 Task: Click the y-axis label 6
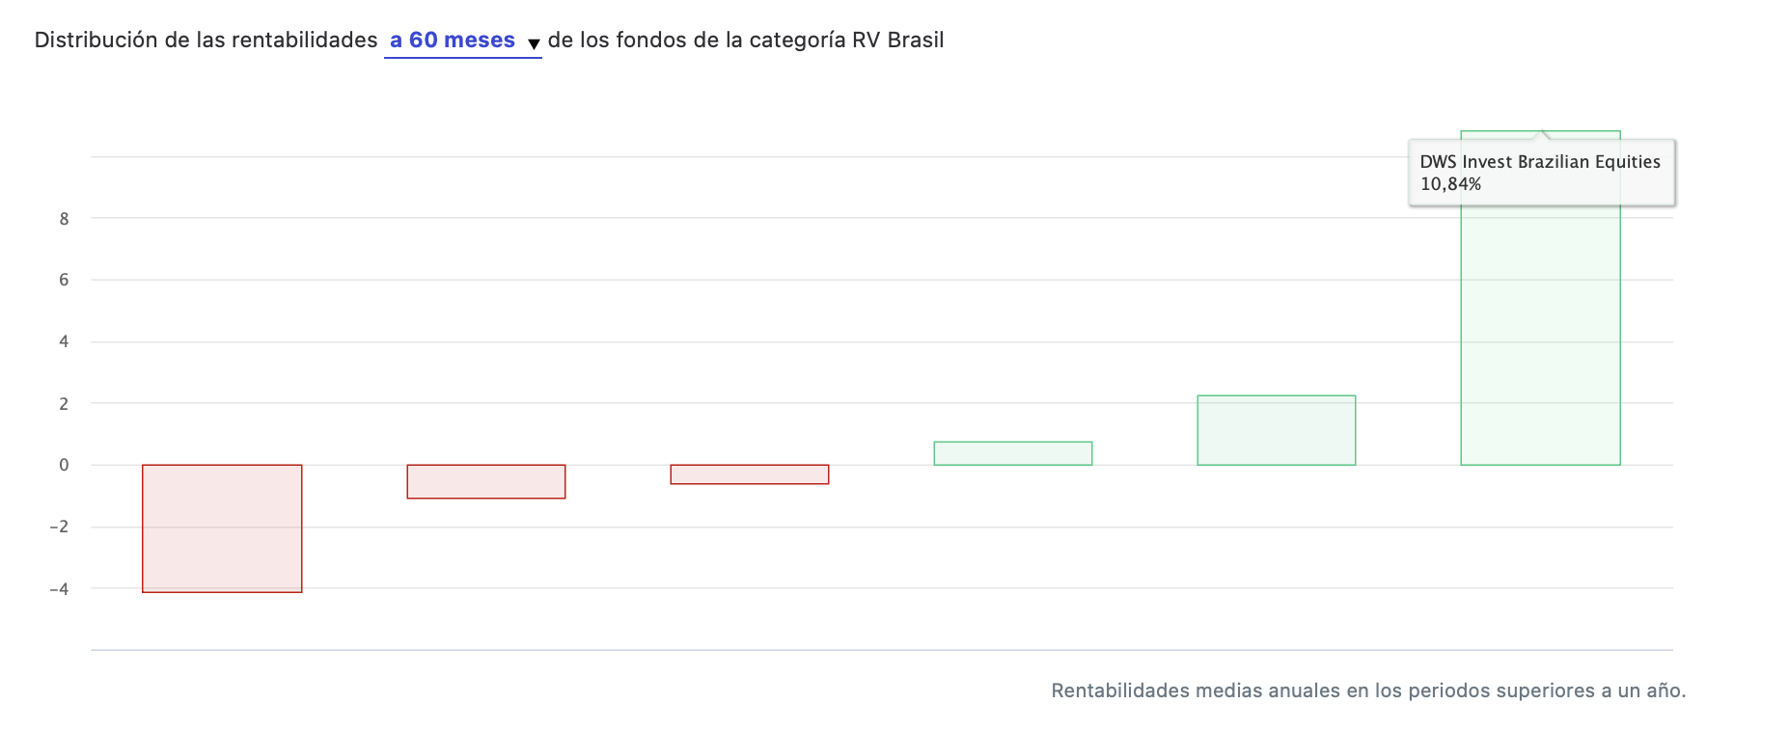65,280
